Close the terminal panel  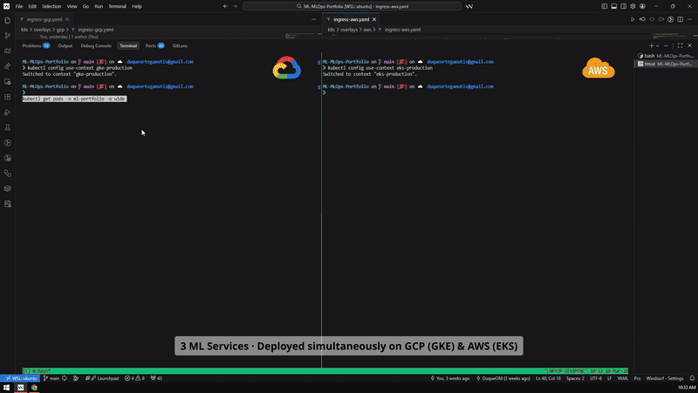(x=689, y=46)
